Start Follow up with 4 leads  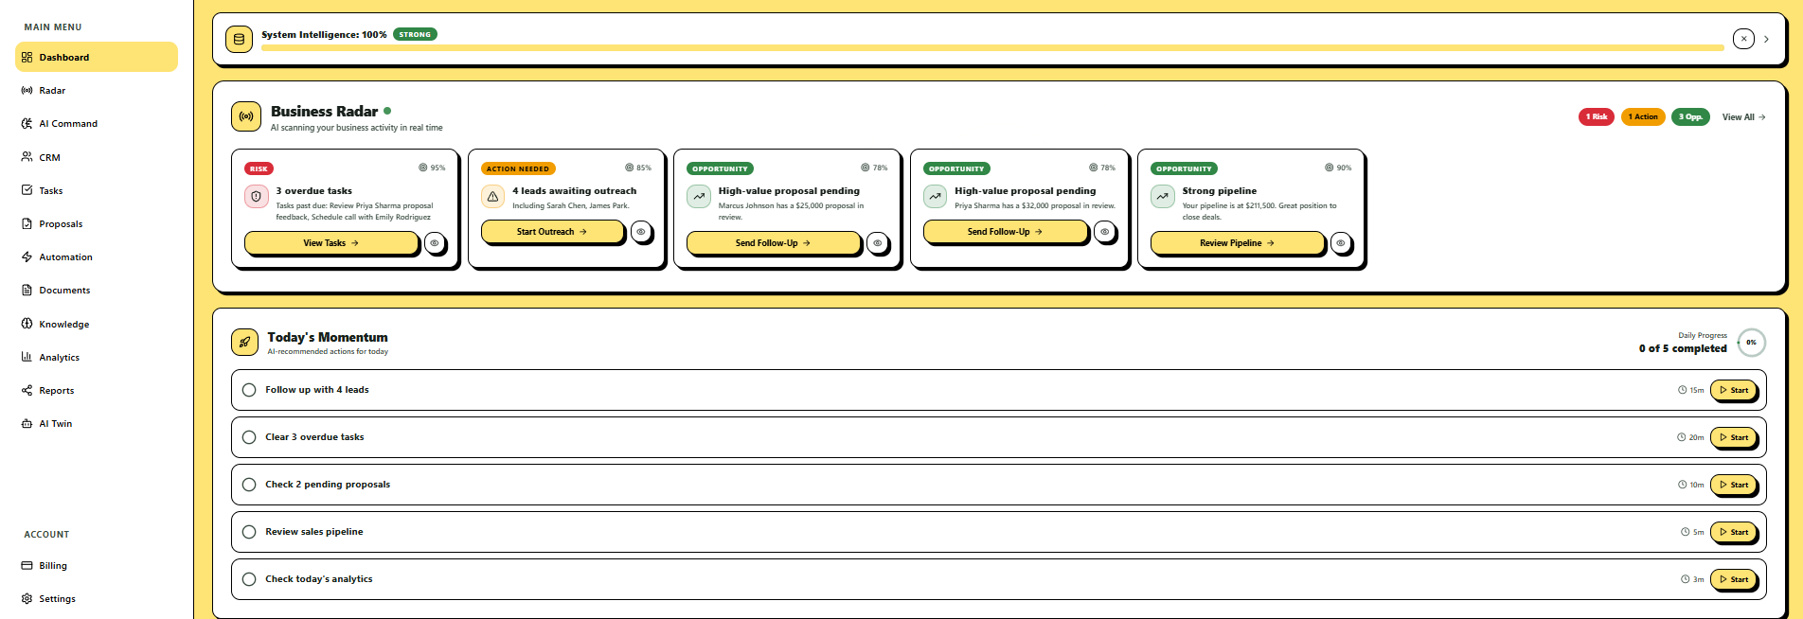point(1734,390)
